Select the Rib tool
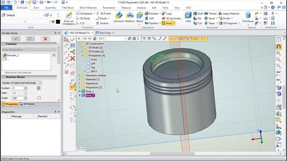 (197, 18)
